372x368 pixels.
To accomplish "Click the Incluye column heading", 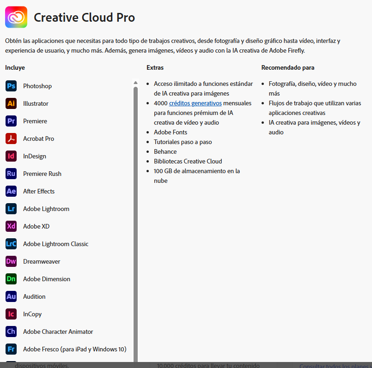I will [x=15, y=68].
